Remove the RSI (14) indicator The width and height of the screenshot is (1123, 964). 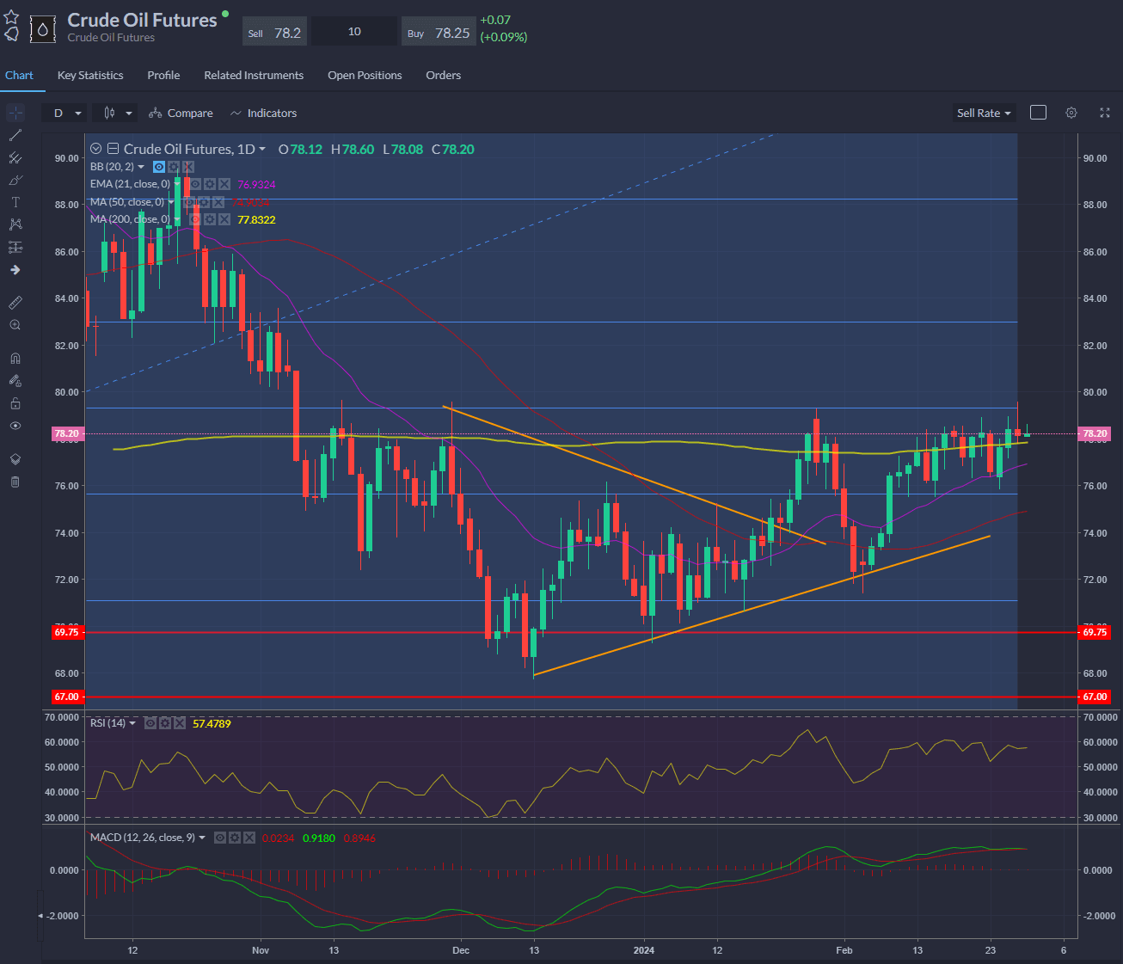[180, 723]
